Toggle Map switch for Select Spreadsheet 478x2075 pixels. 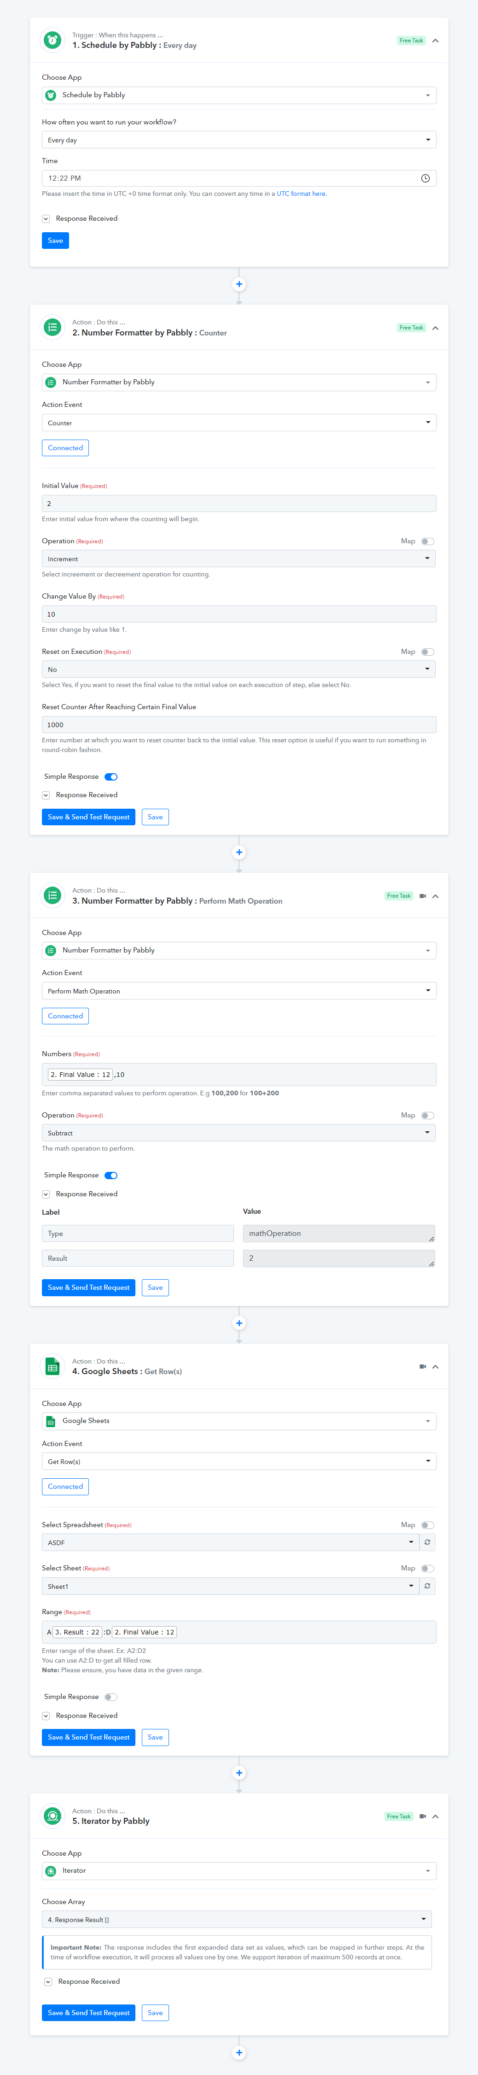pos(427,1525)
